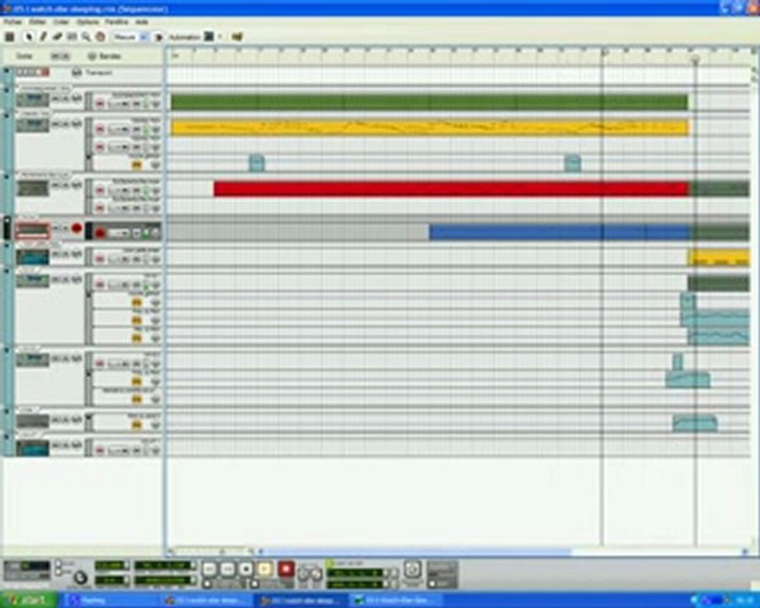Click the Play transport button
This screenshot has height=608, width=760.
coord(264,568)
